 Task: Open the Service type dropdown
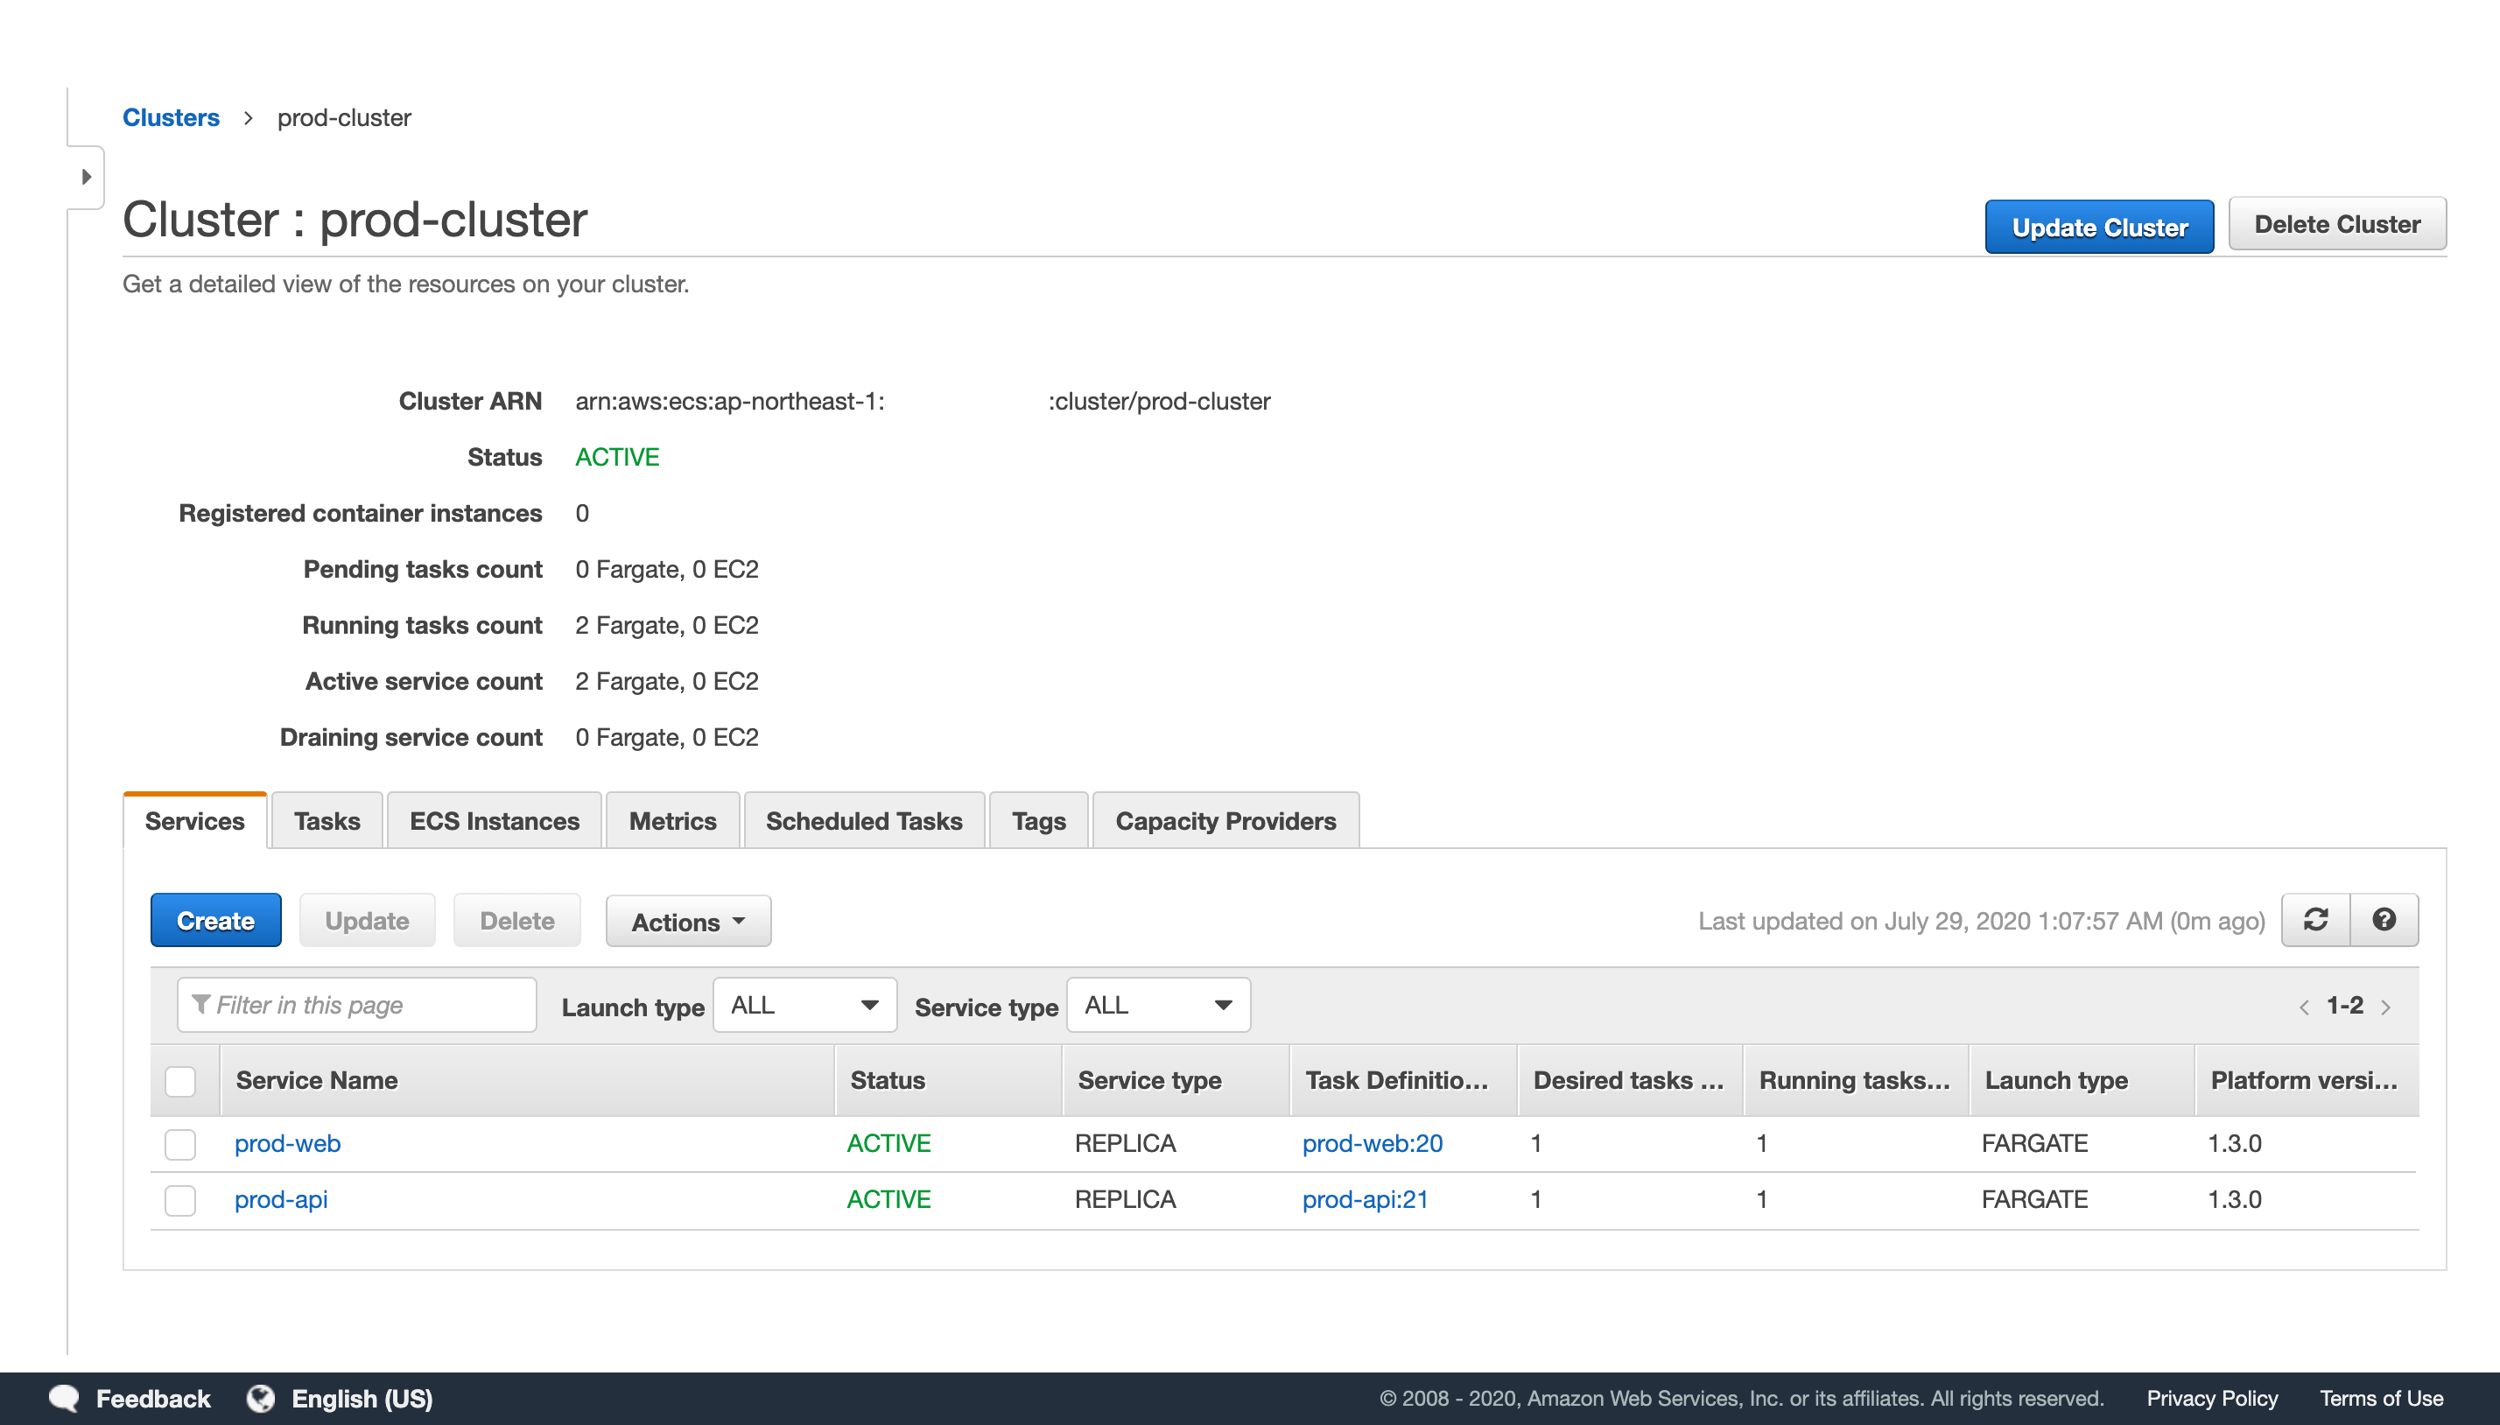tap(1157, 1005)
